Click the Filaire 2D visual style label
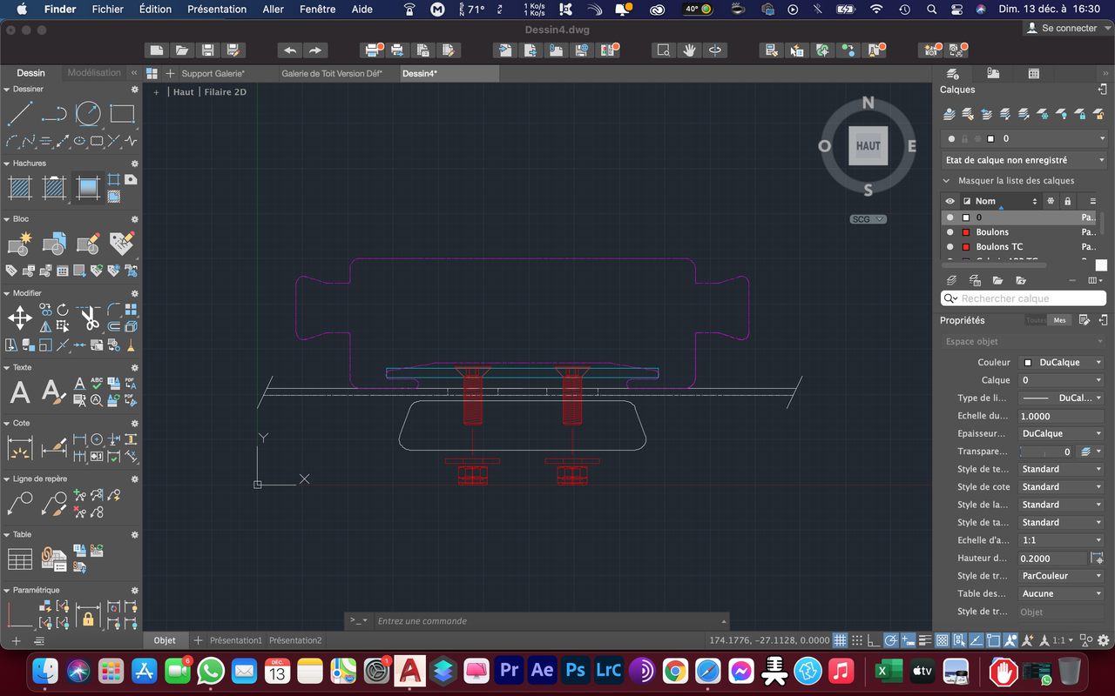Image resolution: width=1115 pixels, height=696 pixels. (226, 91)
